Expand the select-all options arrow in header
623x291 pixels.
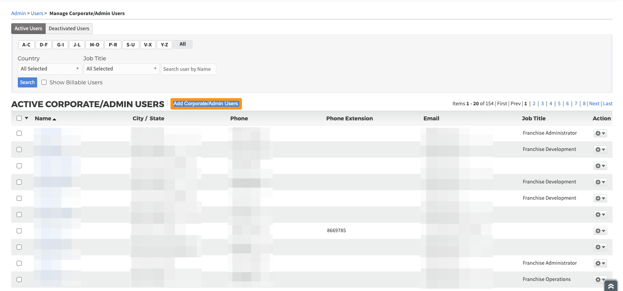27,118
